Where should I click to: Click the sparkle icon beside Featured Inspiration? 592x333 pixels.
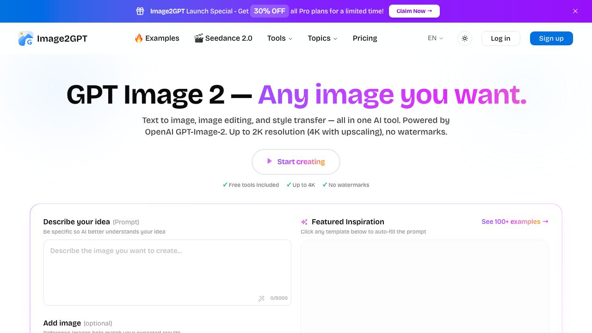click(x=304, y=222)
